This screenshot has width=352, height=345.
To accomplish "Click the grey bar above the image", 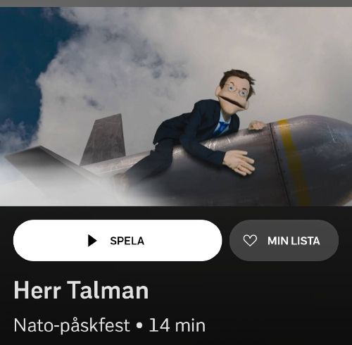I will click(x=176, y=4).
